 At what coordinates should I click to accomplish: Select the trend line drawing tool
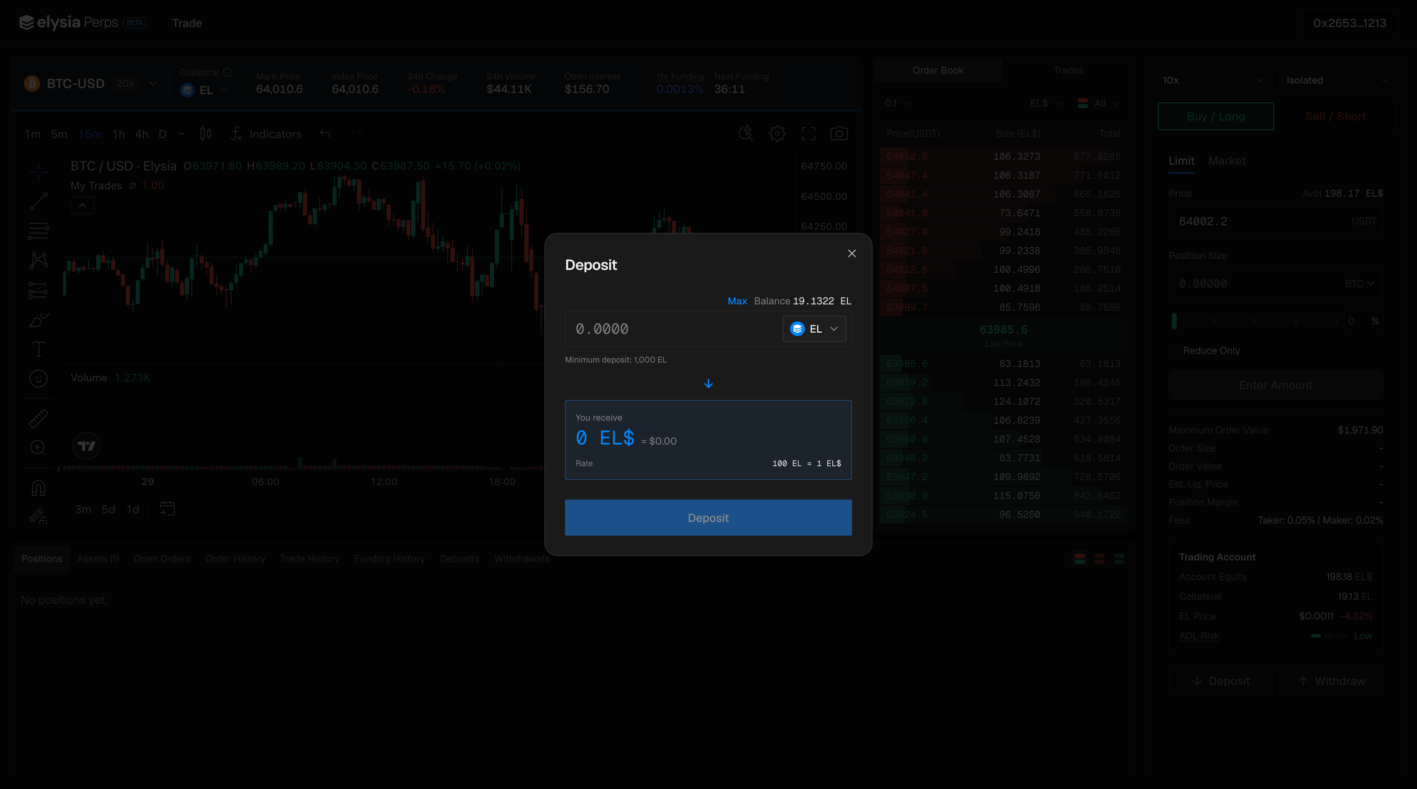pyautogui.click(x=39, y=202)
